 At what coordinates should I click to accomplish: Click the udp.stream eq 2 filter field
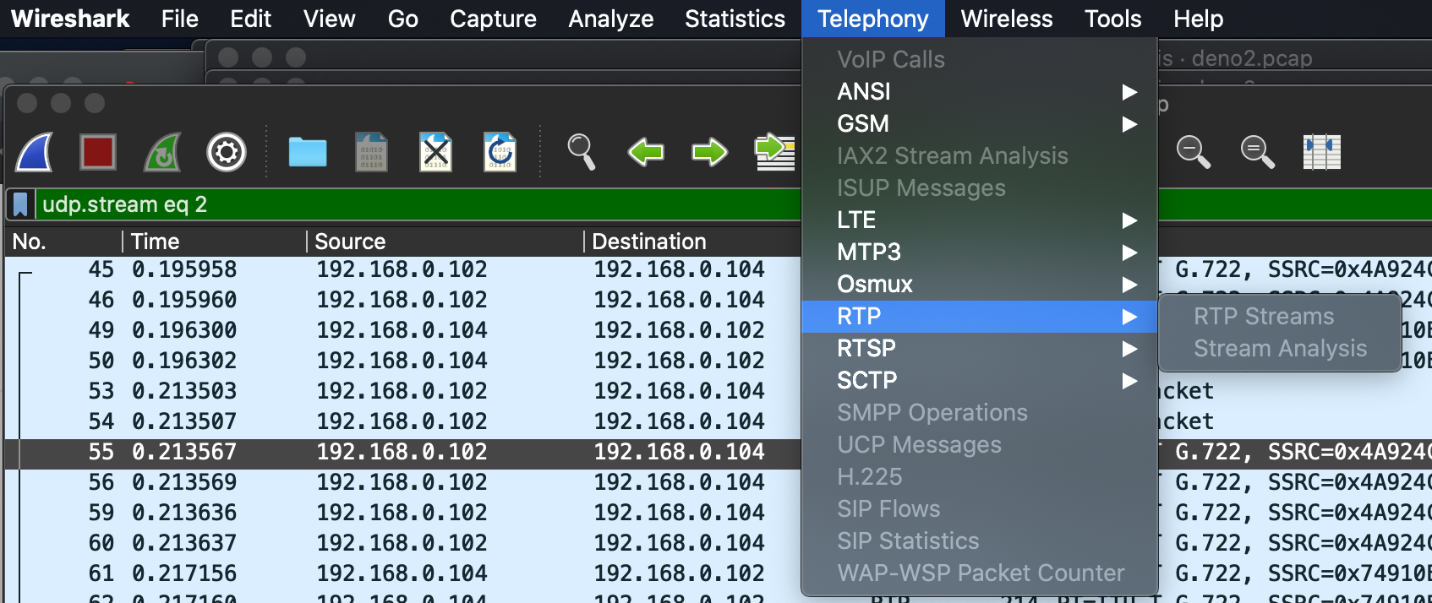pos(418,204)
